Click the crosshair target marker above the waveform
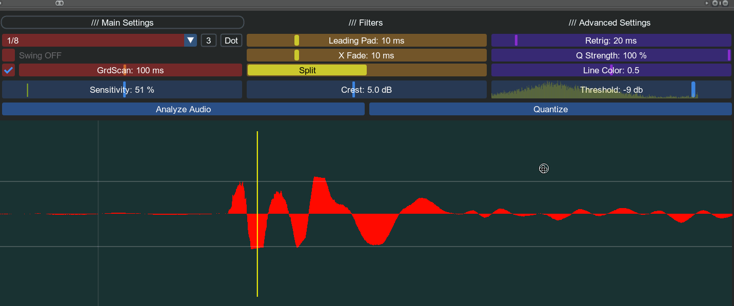This screenshot has width=734, height=306. (544, 168)
